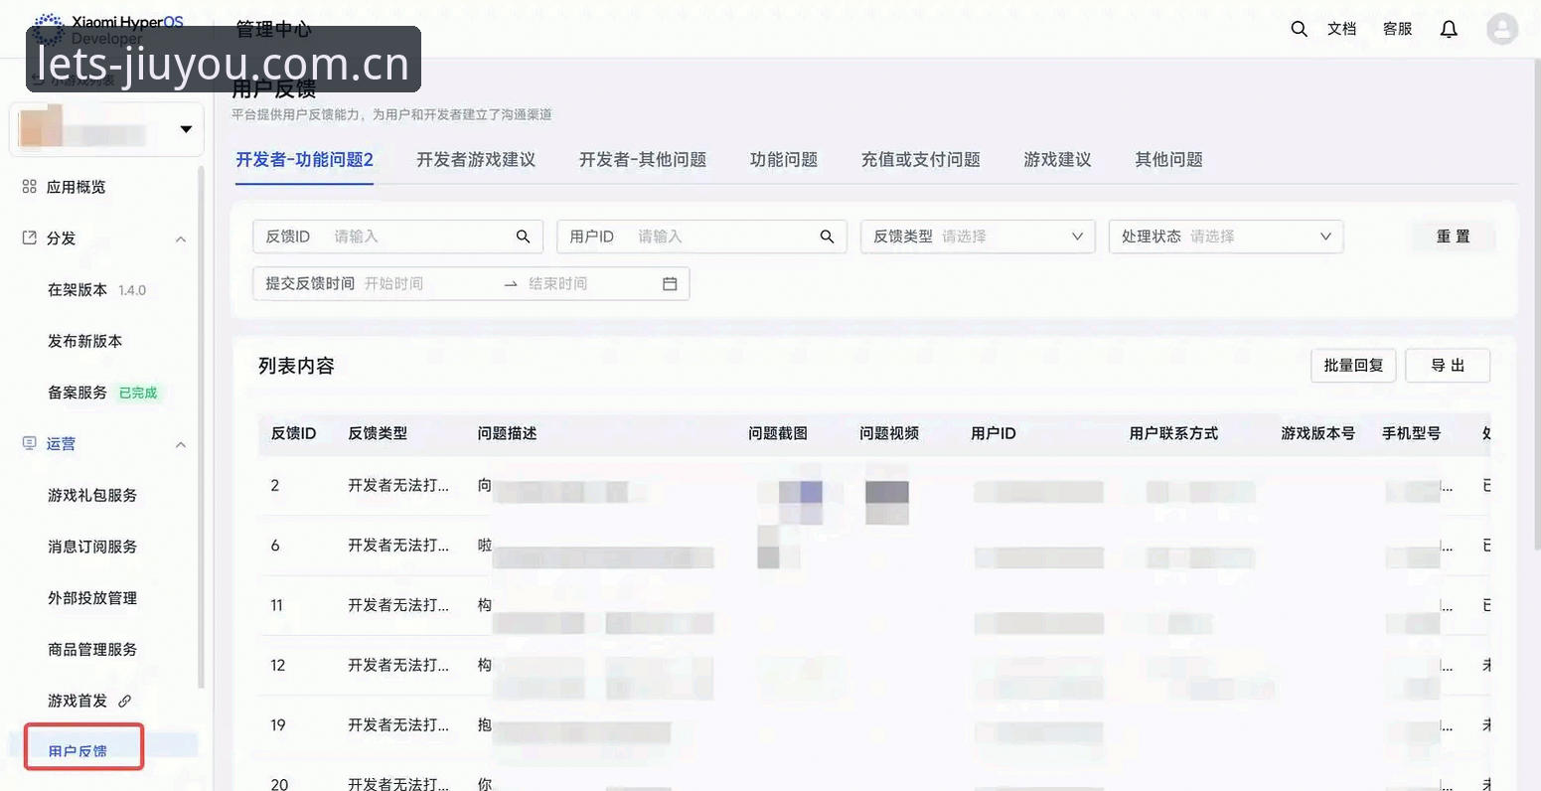Switch to 游戏建议 tab
1541x791 pixels.
pyautogui.click(x=1058, y=160)
